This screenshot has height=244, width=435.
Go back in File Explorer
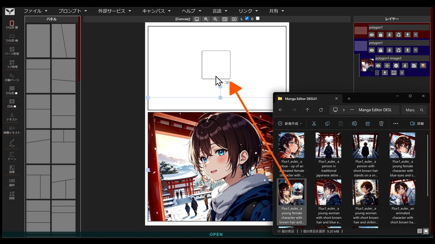(x=281, y=110)
